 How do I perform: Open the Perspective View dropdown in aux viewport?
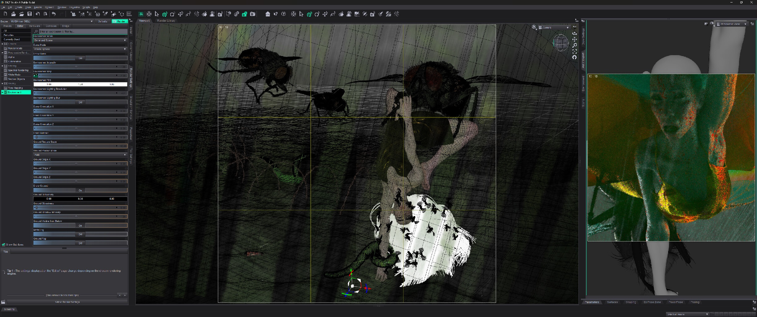click(732, 24)
